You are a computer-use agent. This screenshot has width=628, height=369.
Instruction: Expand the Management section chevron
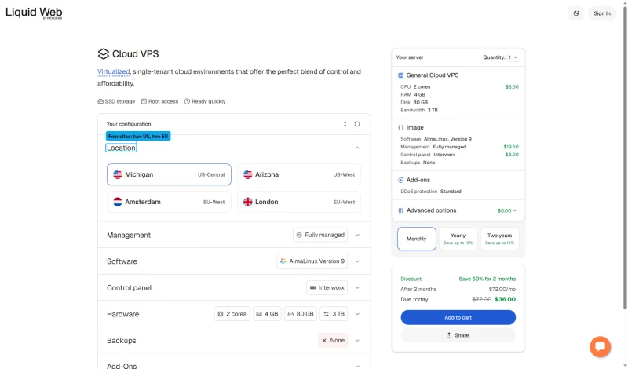point(357,236)
